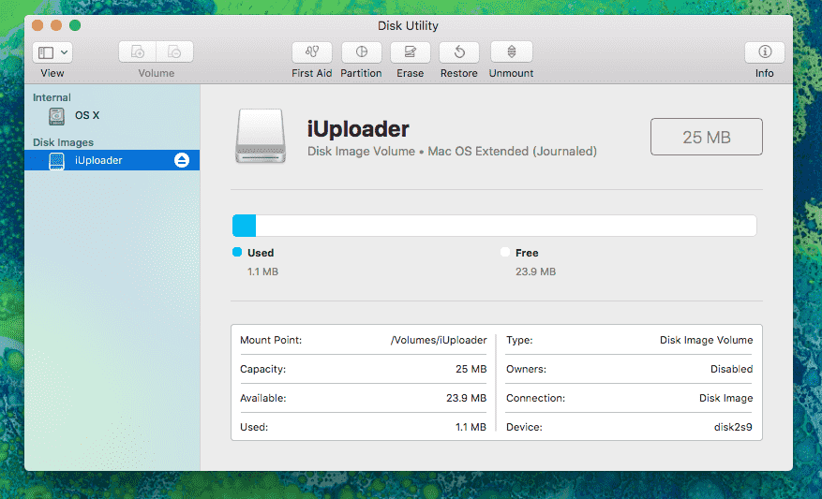This screenshot has width=822, height=499.
Task: Click the 'Unmount' toolbar label
Action: 511,73
